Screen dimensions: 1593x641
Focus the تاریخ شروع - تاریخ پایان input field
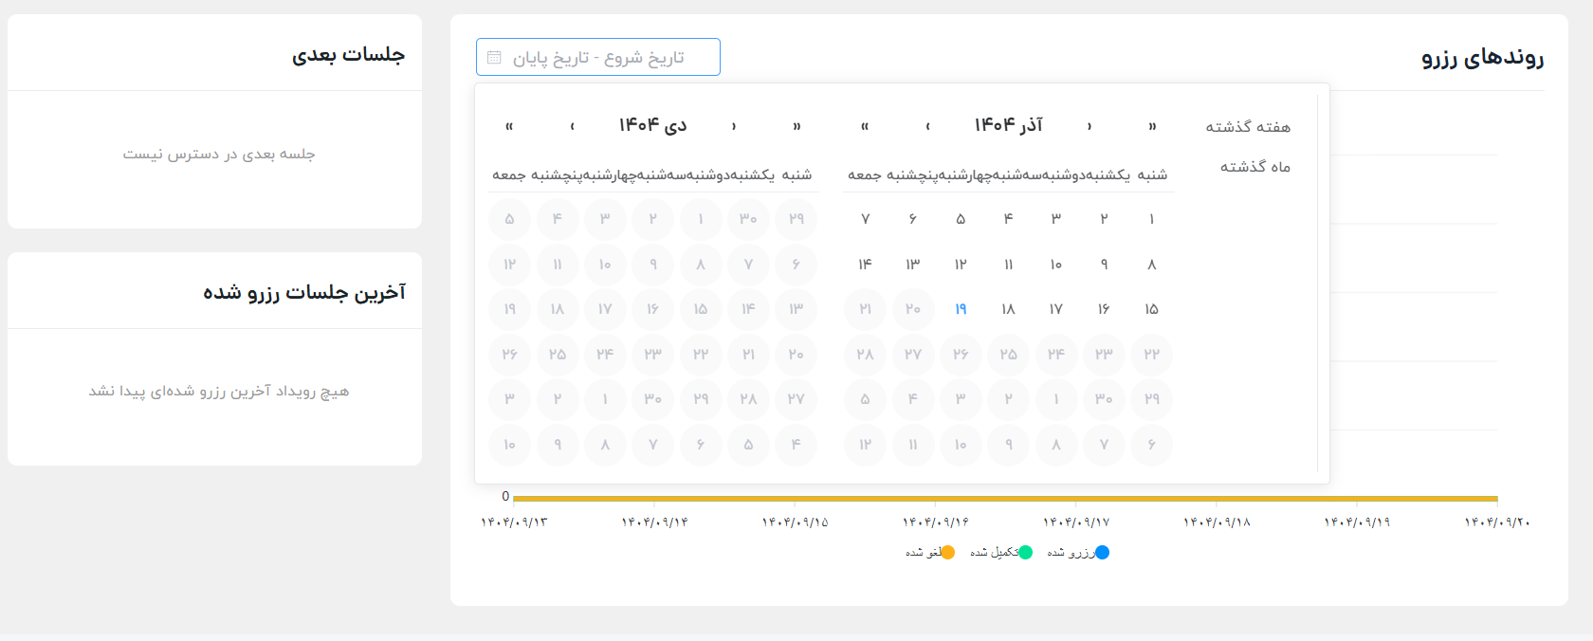point(607,58)
